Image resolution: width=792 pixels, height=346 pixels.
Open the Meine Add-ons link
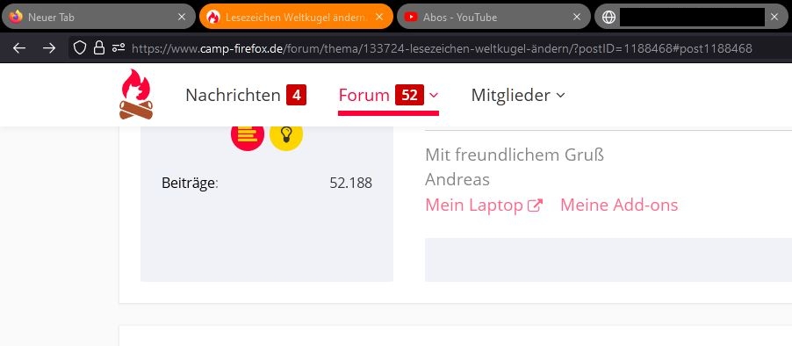[619, 205]
